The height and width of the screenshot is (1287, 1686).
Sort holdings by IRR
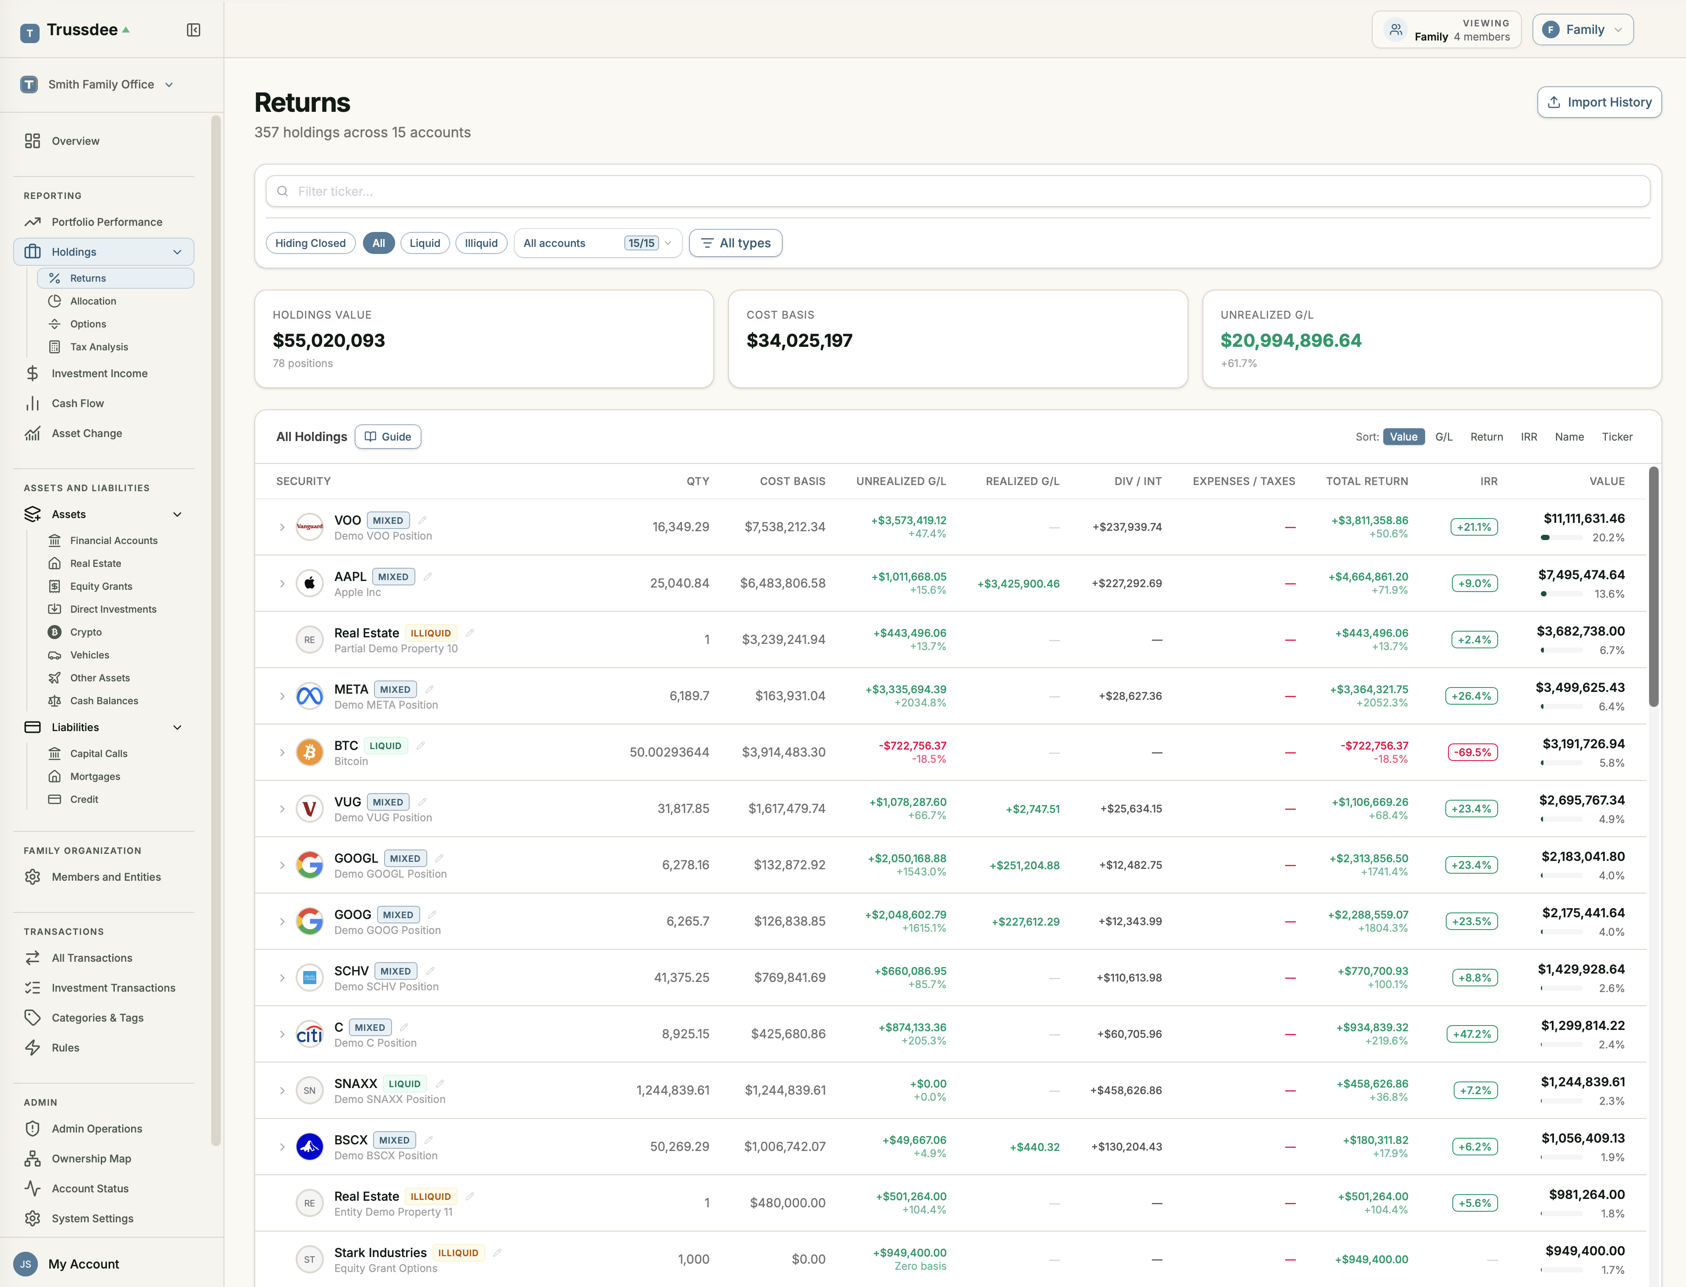(1528, 437)
